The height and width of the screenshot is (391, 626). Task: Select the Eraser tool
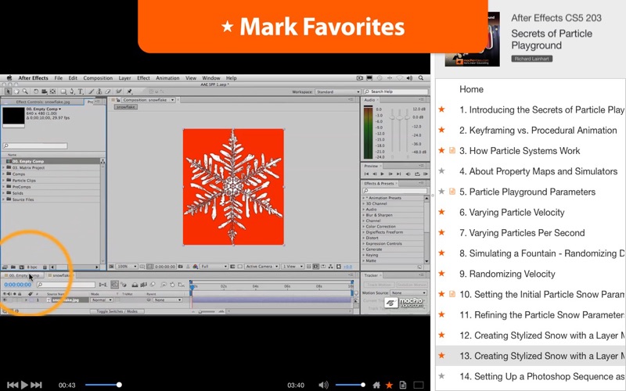[108, 91]
